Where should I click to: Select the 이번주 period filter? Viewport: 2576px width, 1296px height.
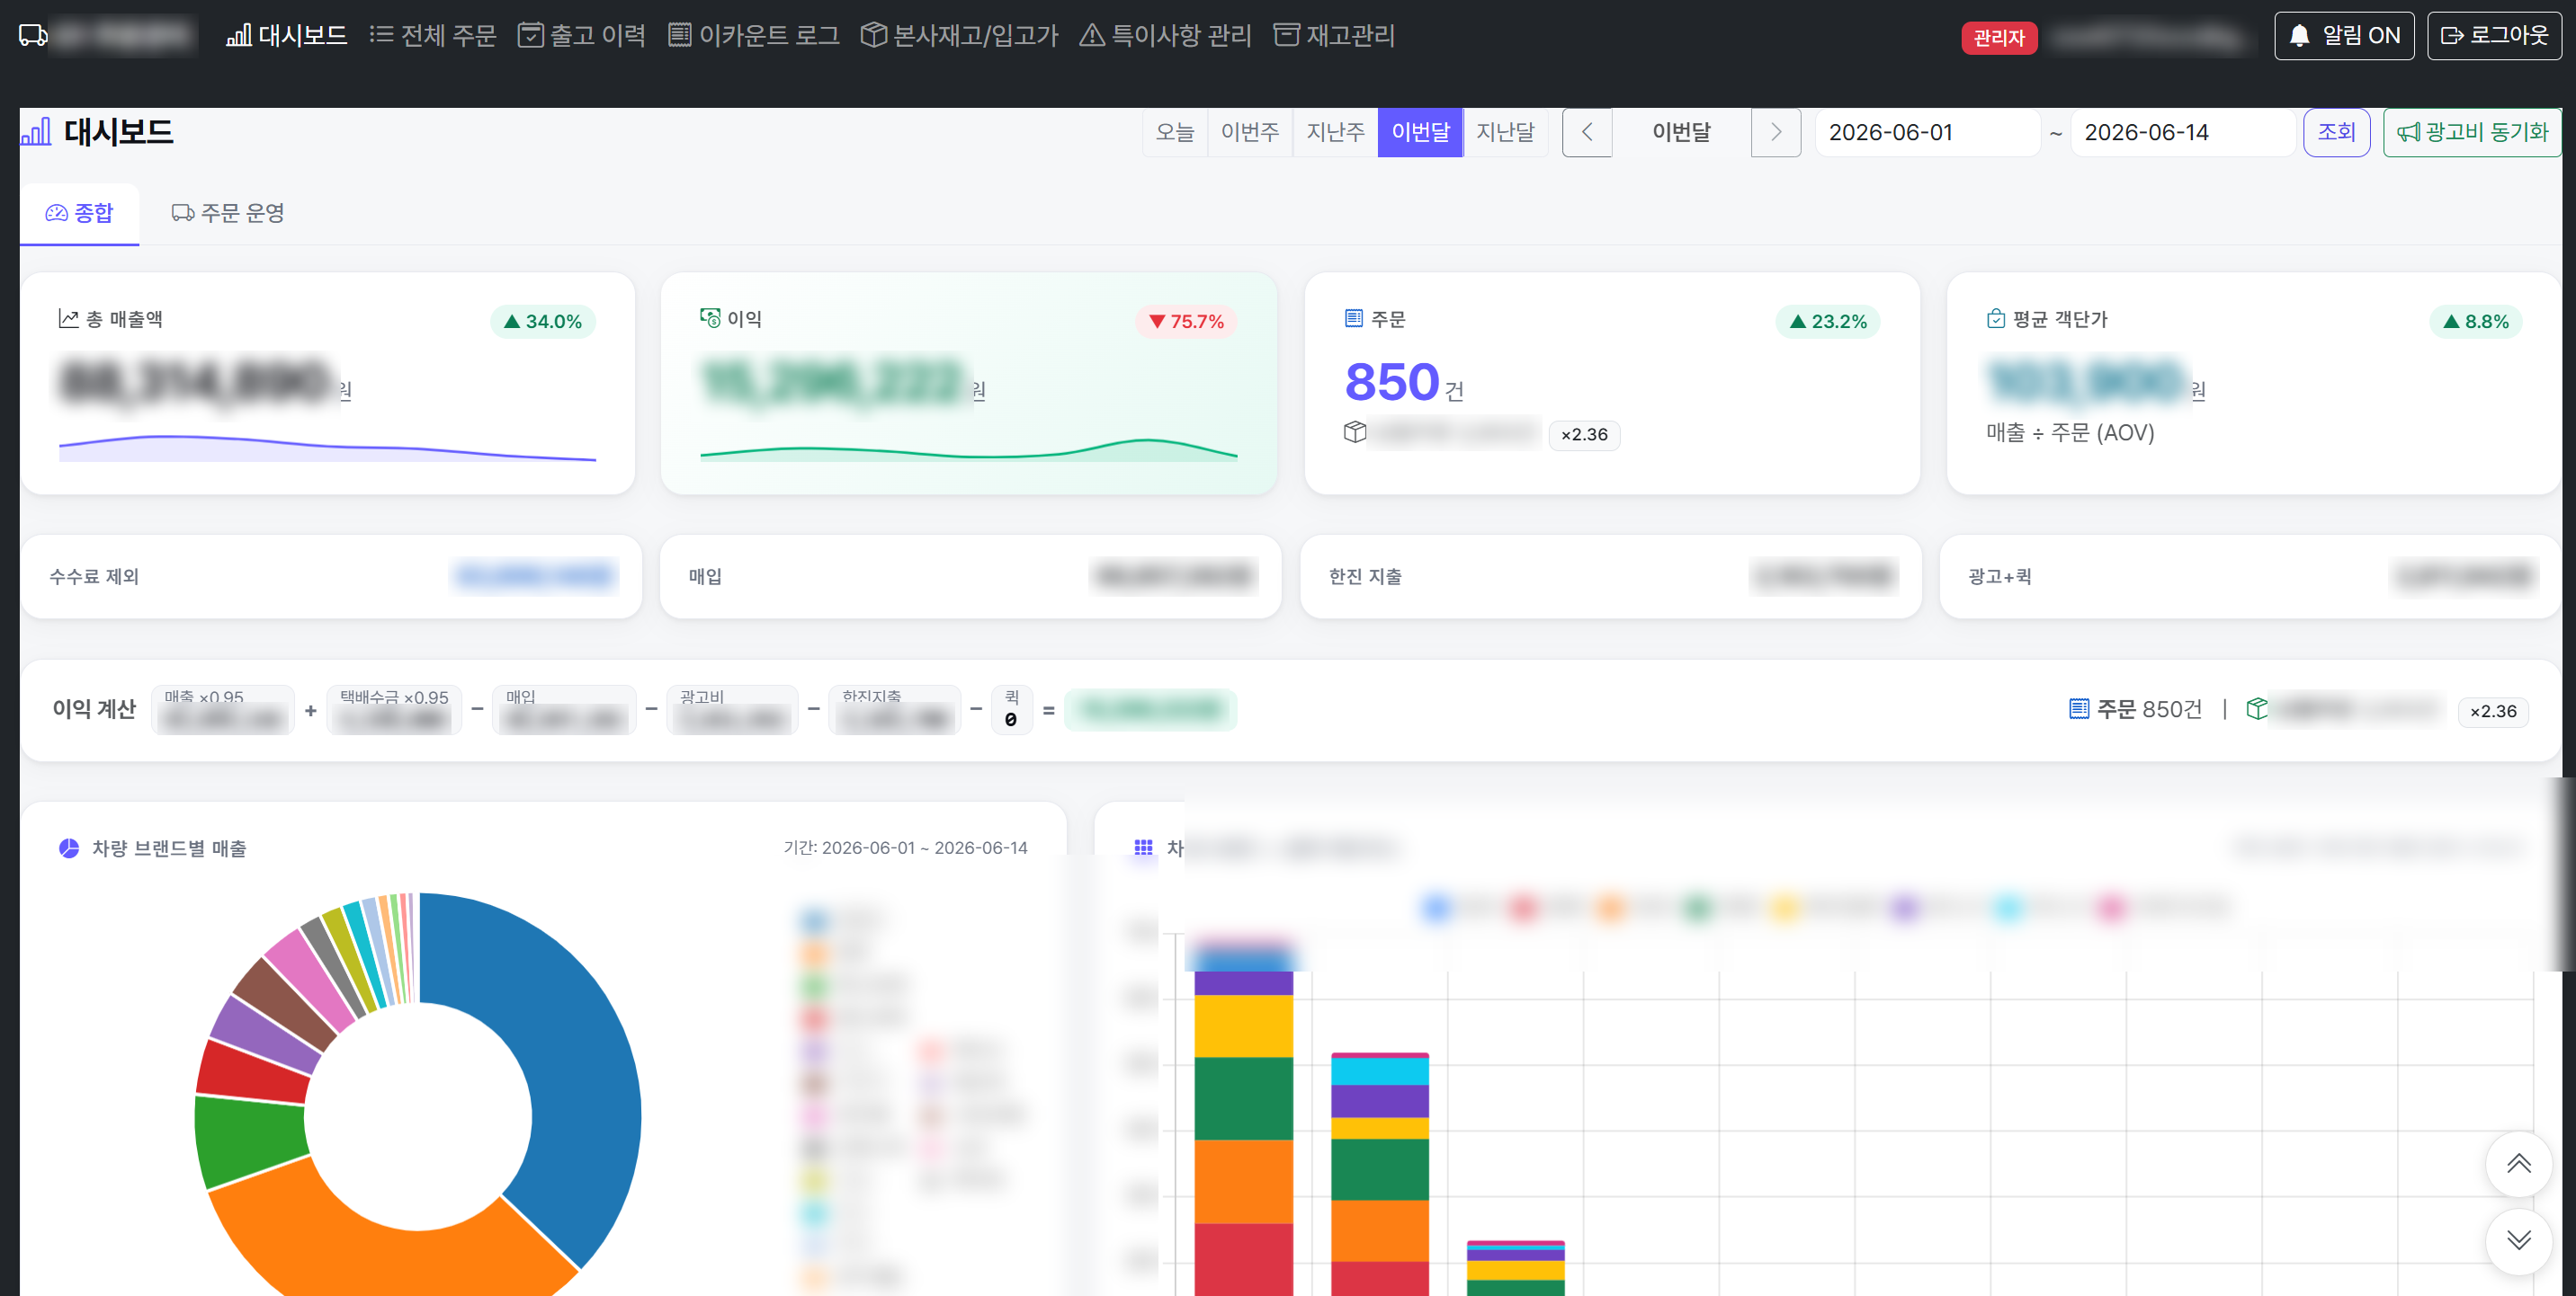click(x=1249, y=132)
